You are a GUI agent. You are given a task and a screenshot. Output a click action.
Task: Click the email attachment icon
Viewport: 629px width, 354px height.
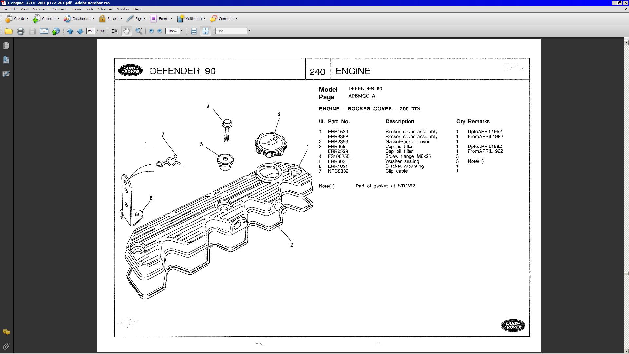(x=44, y=31)
